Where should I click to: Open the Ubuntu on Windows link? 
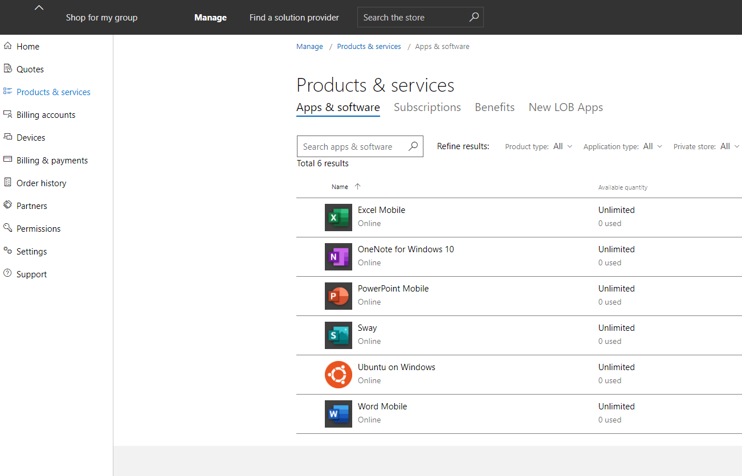[x=396, y=367]
